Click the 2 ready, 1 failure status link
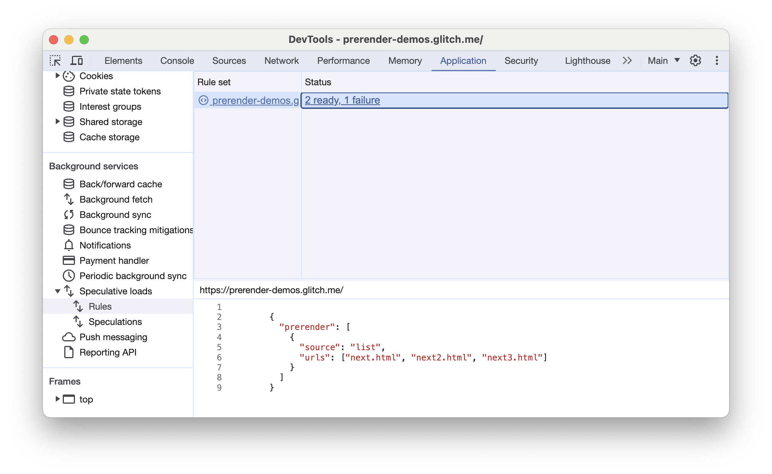 click(x=342, y=100)
